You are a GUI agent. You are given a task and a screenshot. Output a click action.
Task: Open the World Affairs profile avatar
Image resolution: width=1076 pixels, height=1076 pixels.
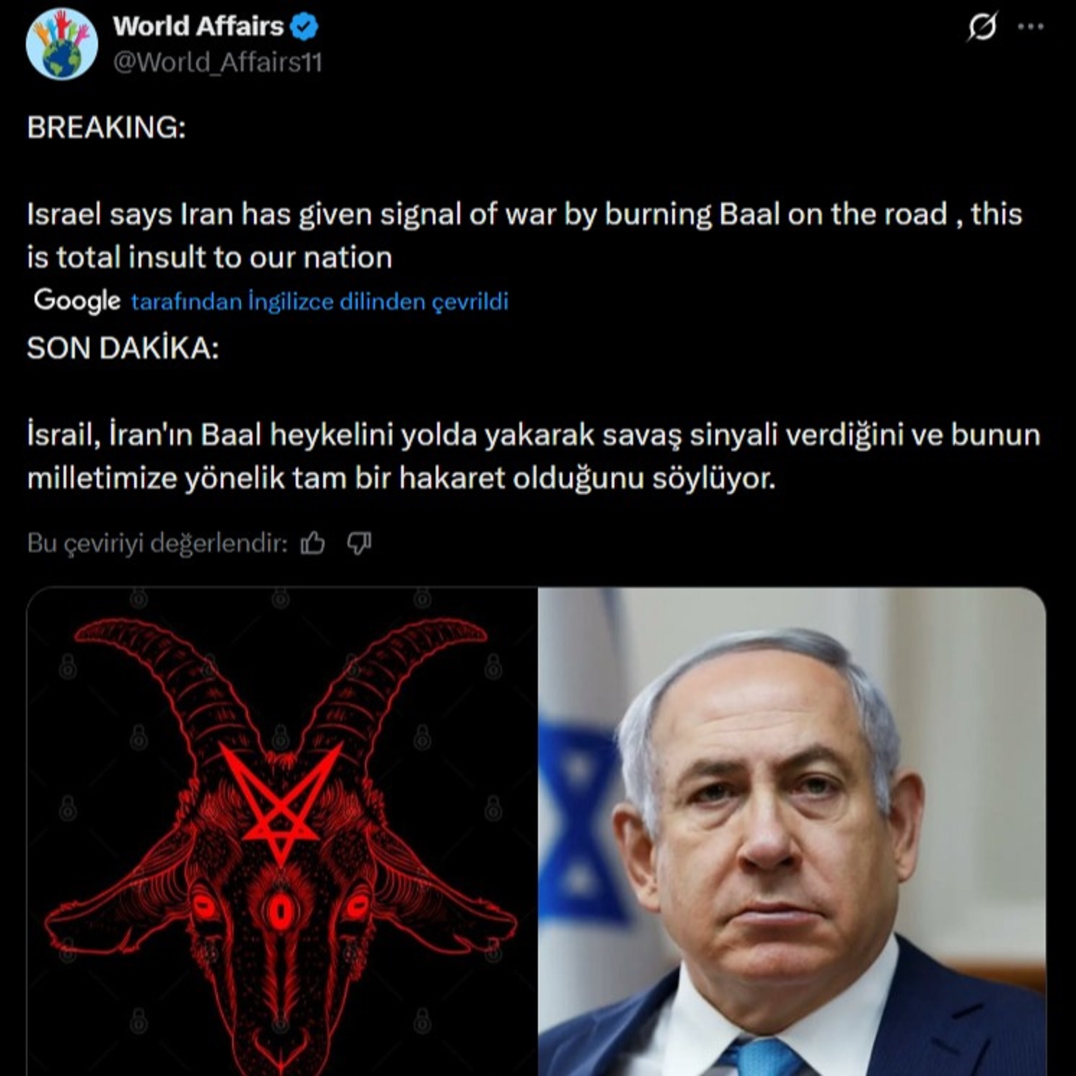pos(62,44)
